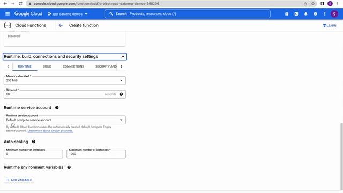The height and width of the screenshot is (193, 343).
Task: Bookmark this page with the star icon
Action: pyautogui.click(x=313, y=4)
